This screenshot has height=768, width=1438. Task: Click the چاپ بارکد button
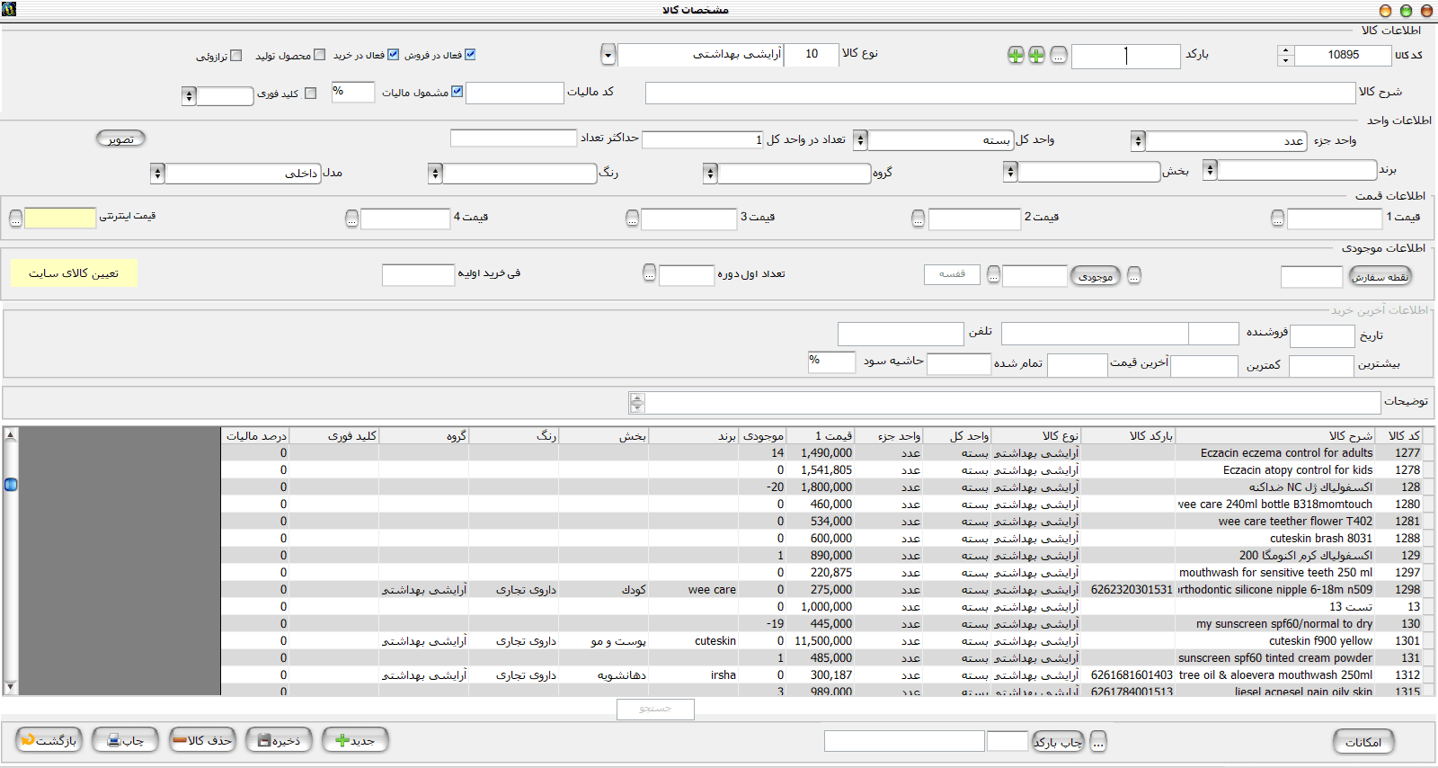(x=1058, y=742)
